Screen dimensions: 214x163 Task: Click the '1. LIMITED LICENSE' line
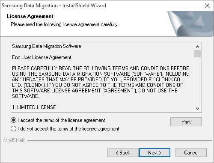(34, 107)
